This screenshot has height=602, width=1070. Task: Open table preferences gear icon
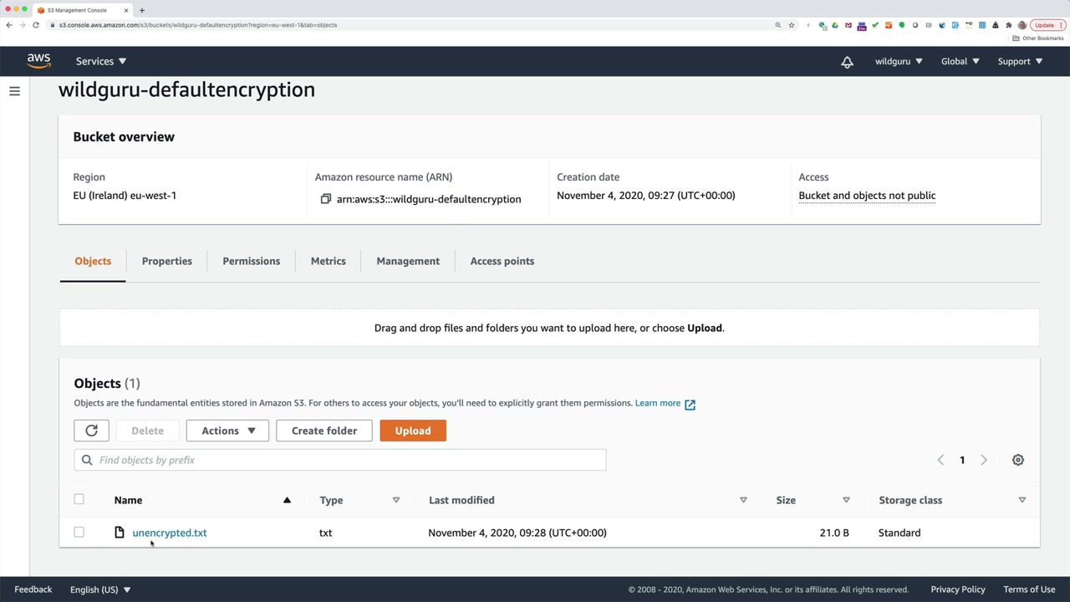click(1017, 460)
